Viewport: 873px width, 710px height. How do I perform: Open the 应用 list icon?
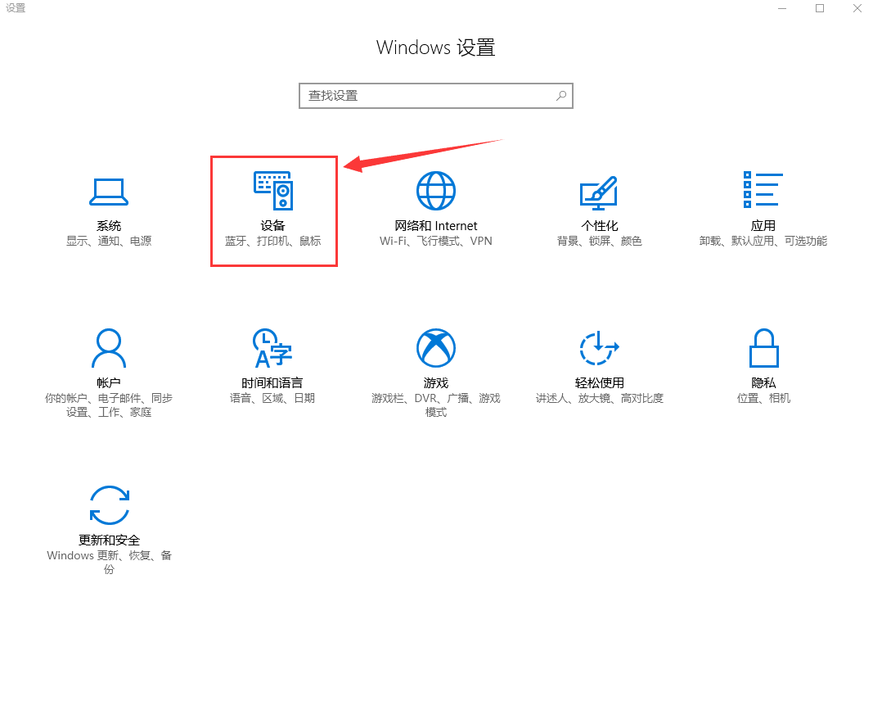click(763, 190)
